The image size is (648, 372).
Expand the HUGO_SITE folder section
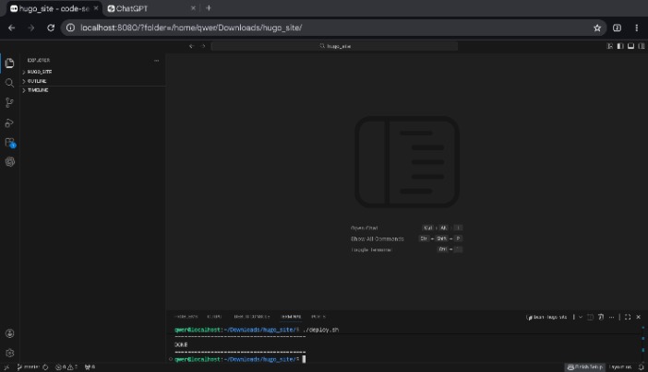coord(93,72)
